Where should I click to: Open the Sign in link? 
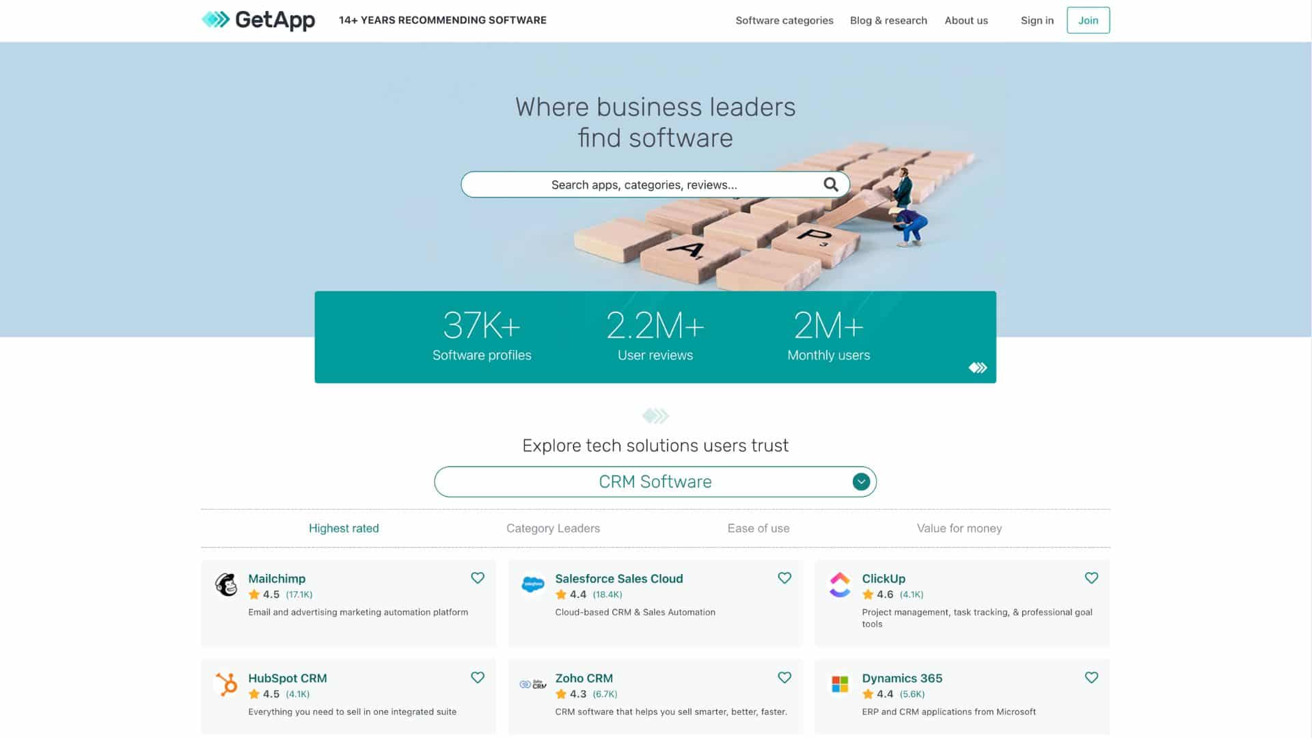1037,20
